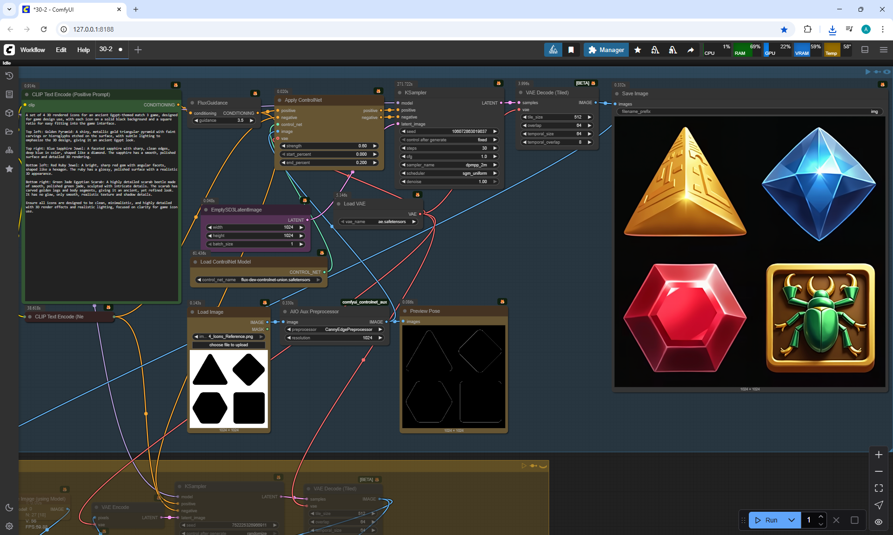
Task: Click choose file to upload button
Action: (228, 345)
